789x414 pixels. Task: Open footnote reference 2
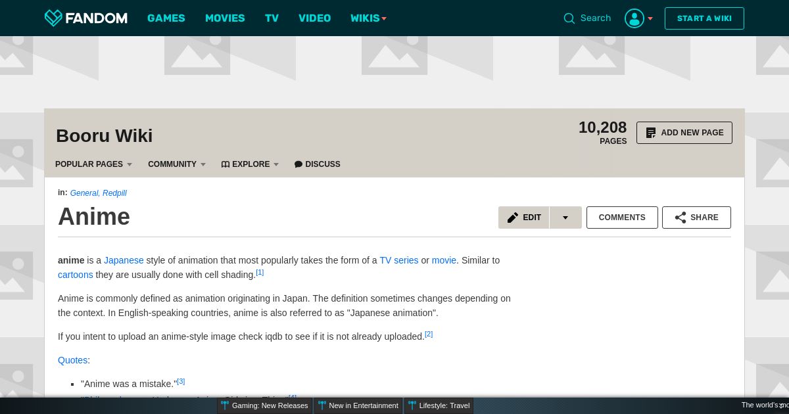point(429,334)
